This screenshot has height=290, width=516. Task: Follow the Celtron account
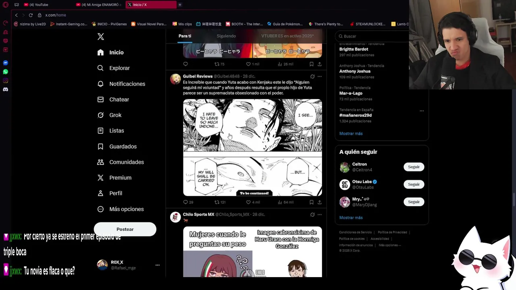click(x=414, y=167)
